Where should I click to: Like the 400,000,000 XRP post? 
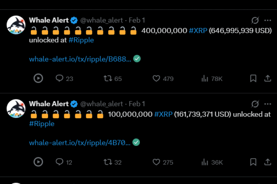pyautogui.click(x=157, y=79)
